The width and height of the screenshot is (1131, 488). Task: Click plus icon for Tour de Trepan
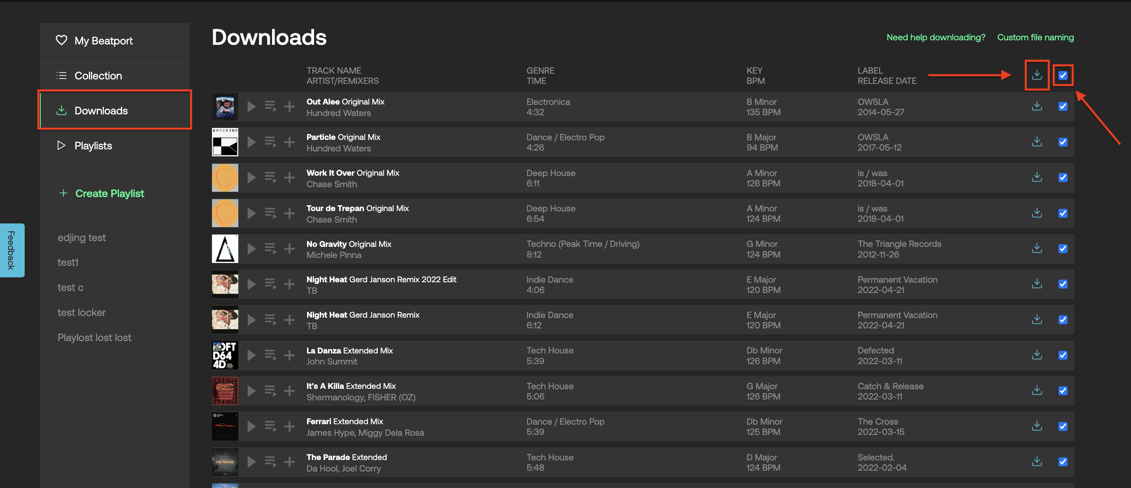289,213
